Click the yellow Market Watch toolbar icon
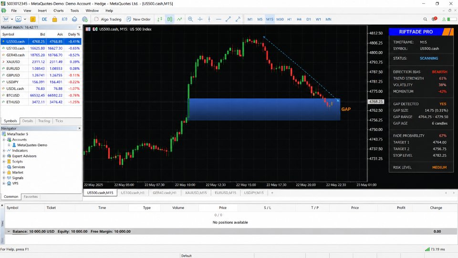Viewport: 458px width, 258px height. pyautogui.click(x=33, y=19)
